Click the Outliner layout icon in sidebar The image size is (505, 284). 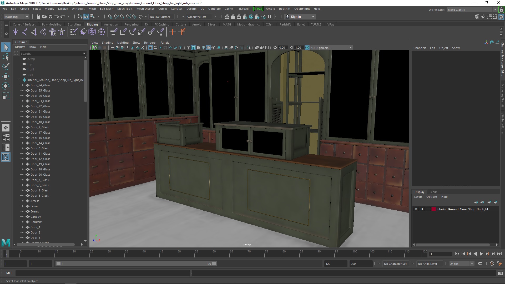point(6,157)
